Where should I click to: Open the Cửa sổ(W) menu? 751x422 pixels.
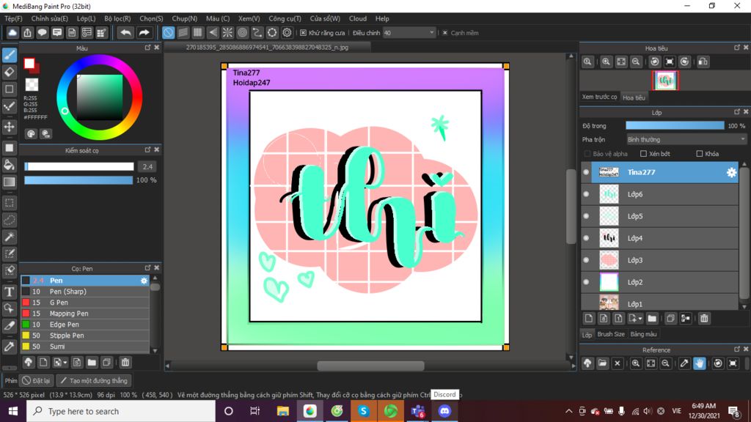pyautogui.click(x=325, y=18)
